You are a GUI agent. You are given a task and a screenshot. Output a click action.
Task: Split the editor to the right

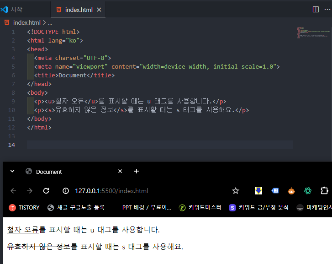pos(316,9)
